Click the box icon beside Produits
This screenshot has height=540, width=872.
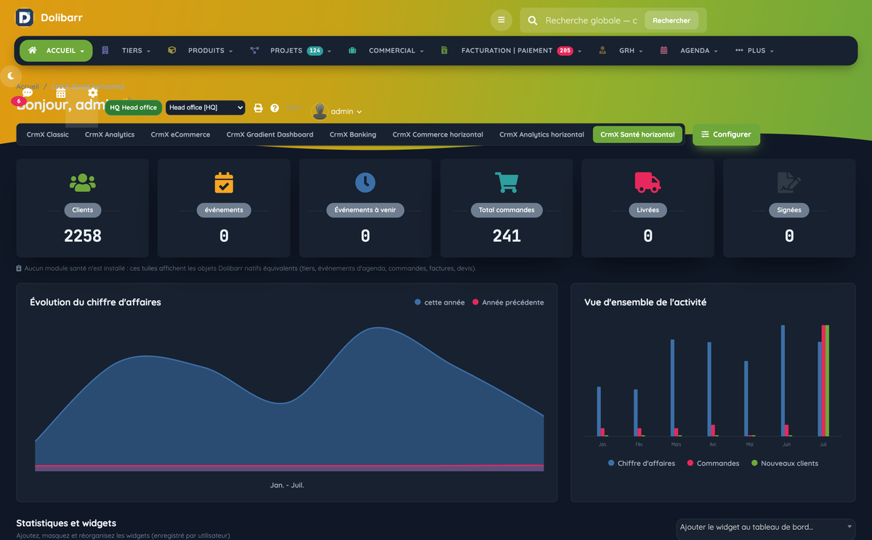tap(172, 50)
